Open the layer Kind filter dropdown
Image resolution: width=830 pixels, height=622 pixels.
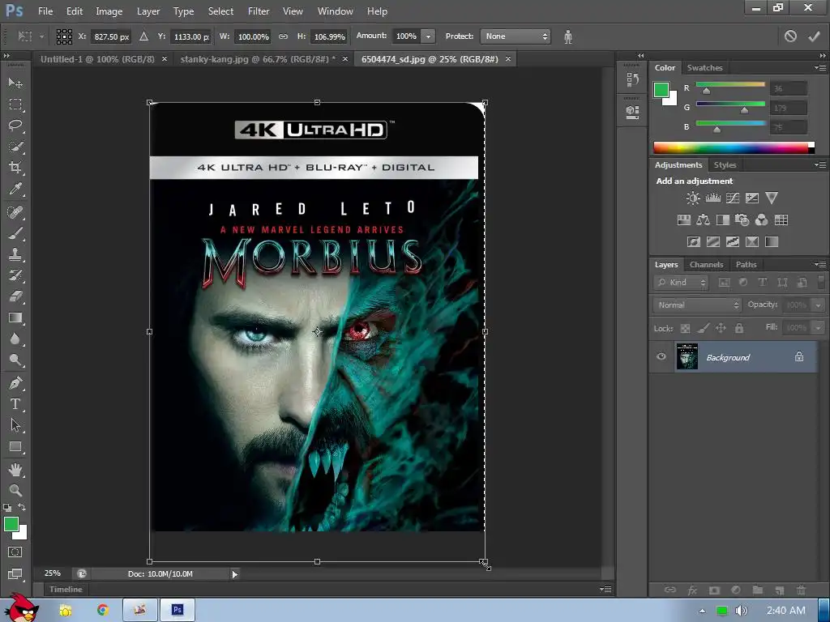681,283
